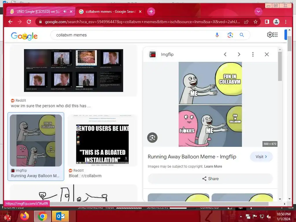
Task: Click the page vertical scrollbar thumb
Action: pyautogui.click(x=289, y=43)
